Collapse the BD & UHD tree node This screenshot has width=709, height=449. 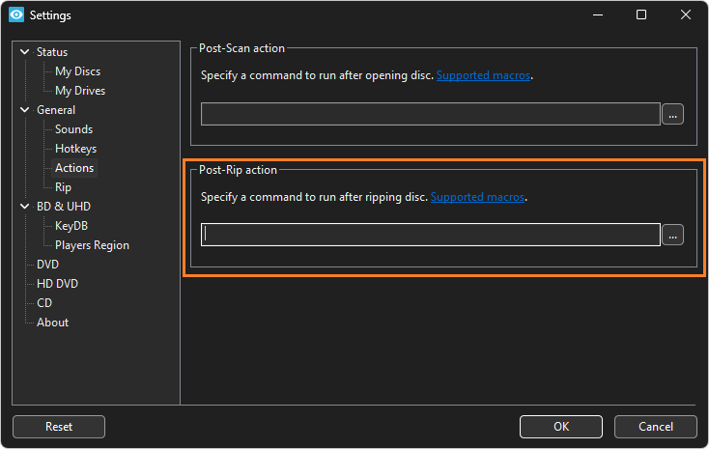[25, 207]
